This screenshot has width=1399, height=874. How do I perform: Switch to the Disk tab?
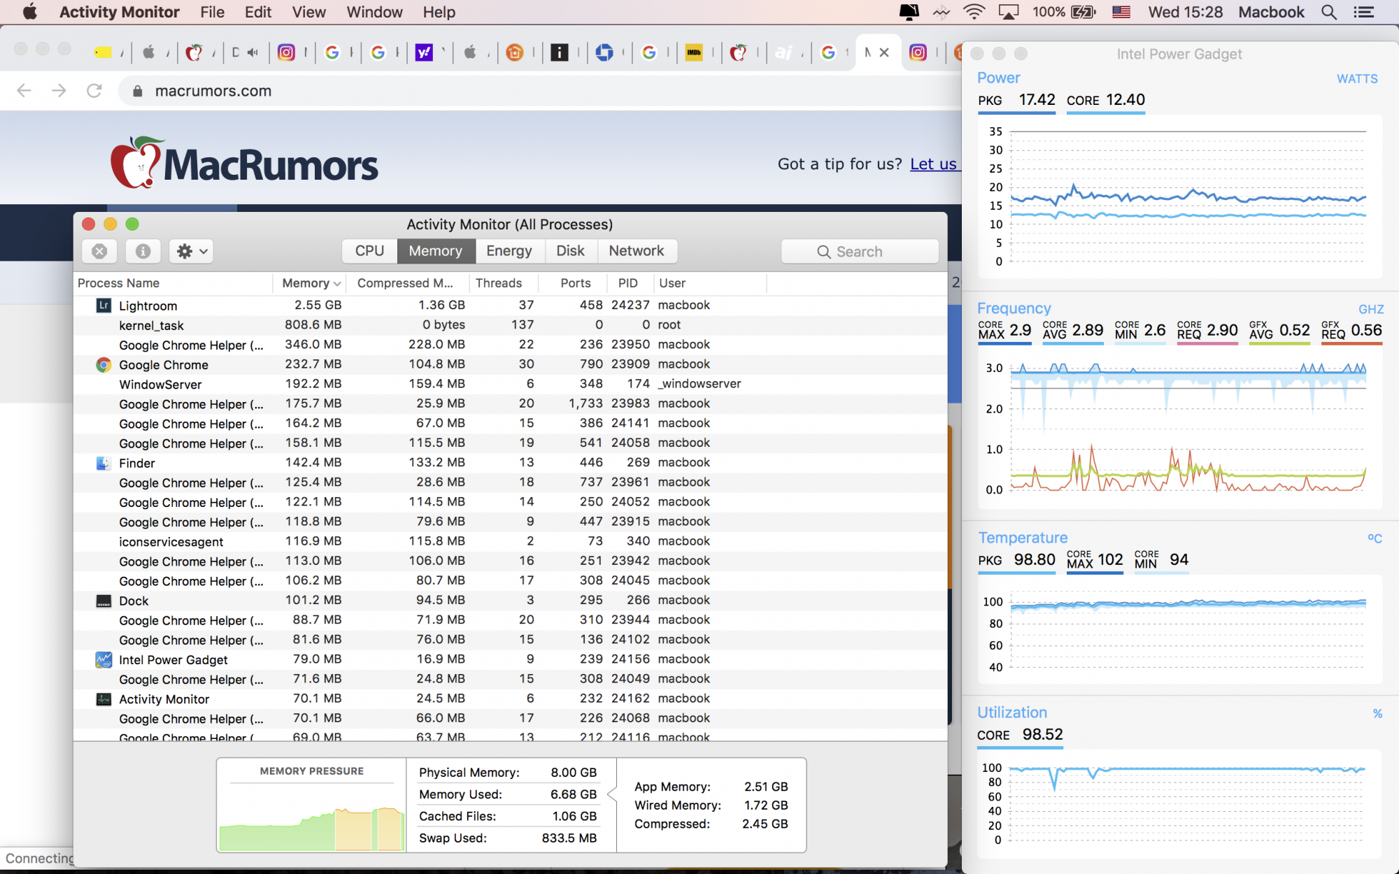(x=570, y=251)
